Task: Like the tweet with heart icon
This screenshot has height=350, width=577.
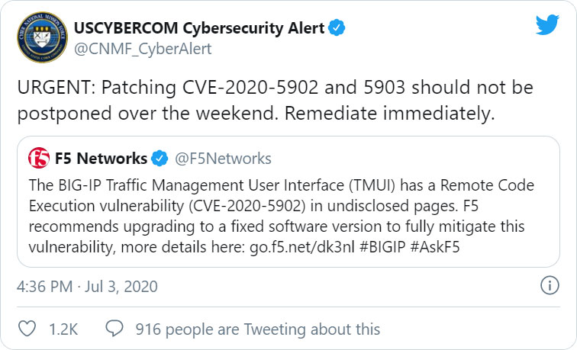Action: pyautogui.click(x=27, y=329)
